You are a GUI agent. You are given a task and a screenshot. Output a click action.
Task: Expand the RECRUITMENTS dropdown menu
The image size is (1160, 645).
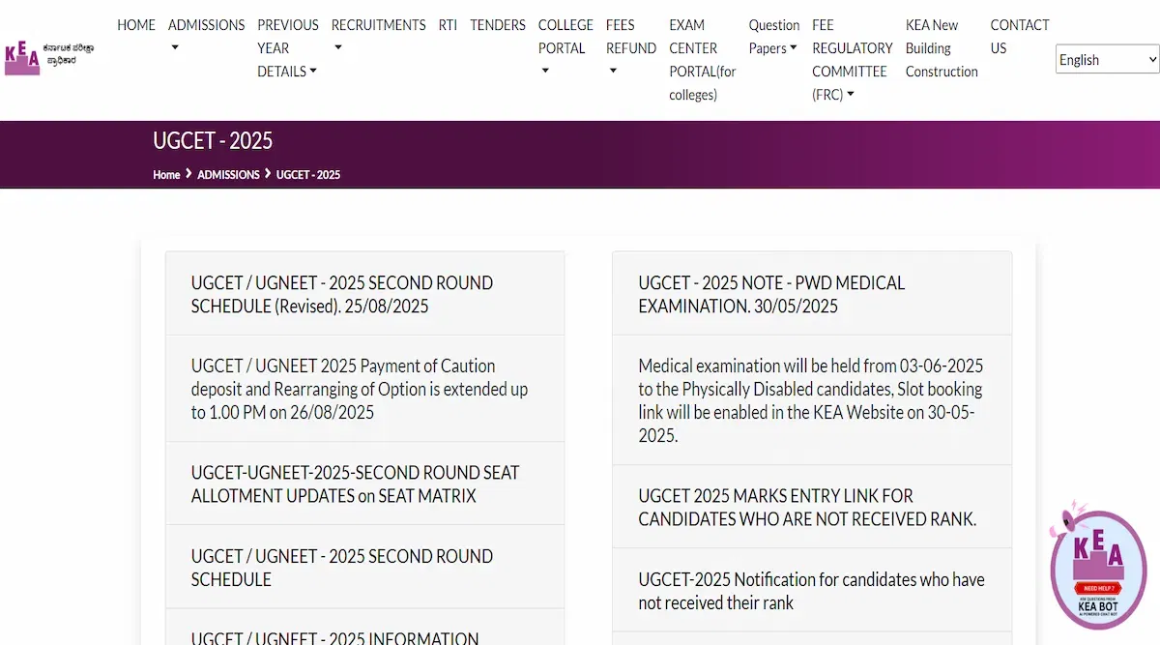(x=378, y=36)
